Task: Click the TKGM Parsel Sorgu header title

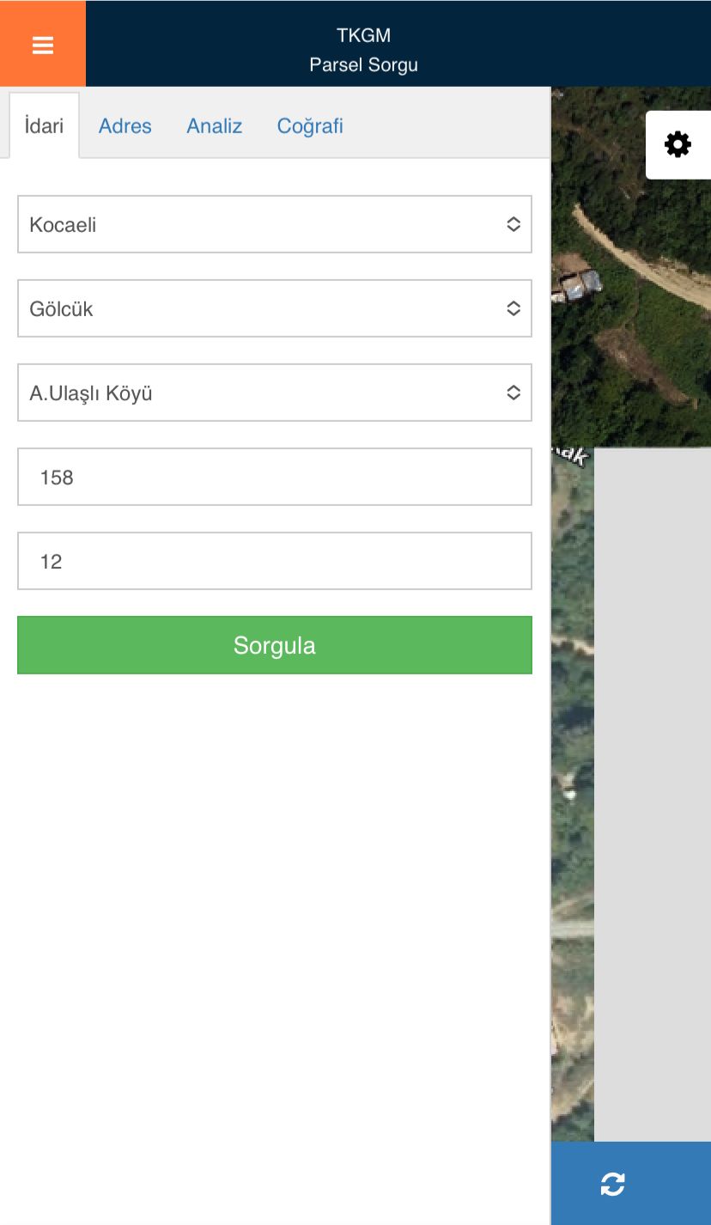Action: [364, 50]
